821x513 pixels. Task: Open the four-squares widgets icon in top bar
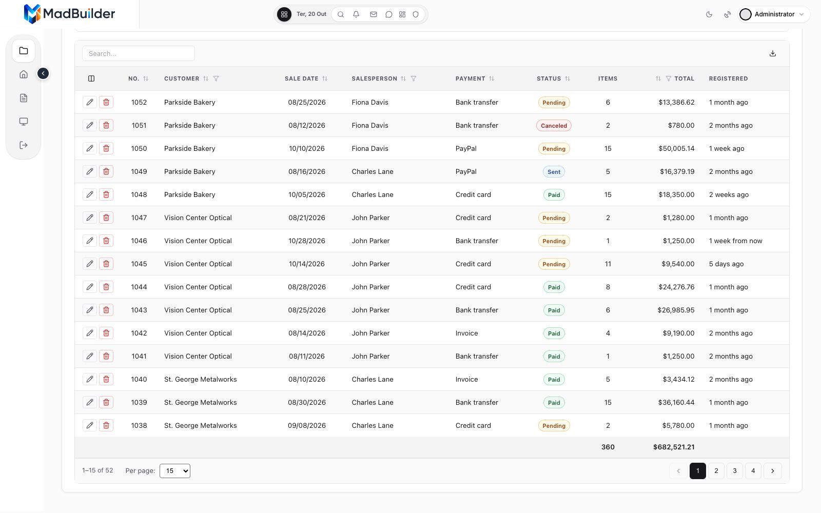click(402, 14)
